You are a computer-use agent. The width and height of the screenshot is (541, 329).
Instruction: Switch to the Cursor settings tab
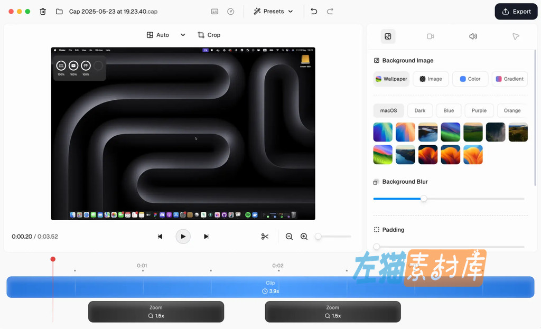tap(516, 36)
